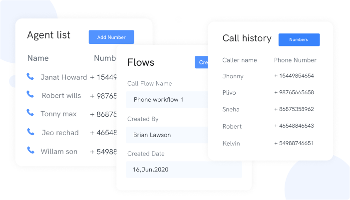Click phone number + 15449854654
This screenshot has height=200, width=350.
294,76
